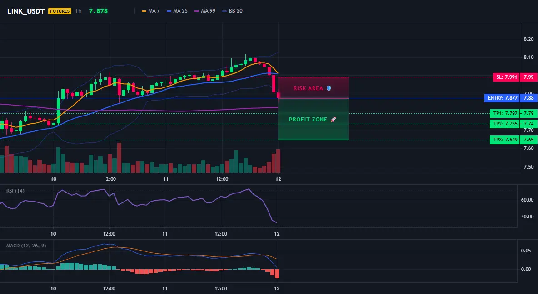Toggle the MA 7 legend entry
Screen dimensions: 538x294
[x=151, y=11]
